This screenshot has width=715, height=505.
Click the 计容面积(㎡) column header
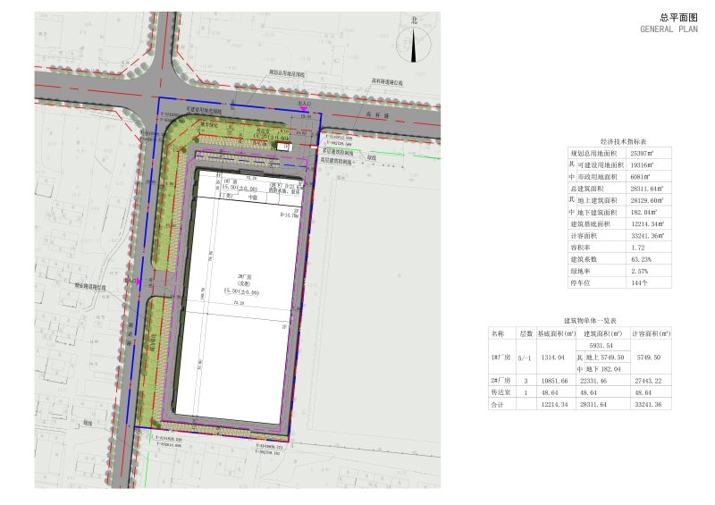pos(652,334)
